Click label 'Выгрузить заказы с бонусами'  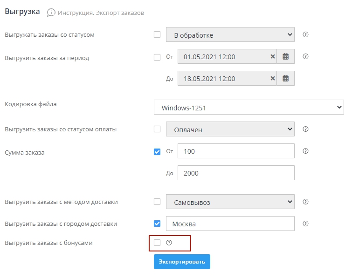[48, 243]
